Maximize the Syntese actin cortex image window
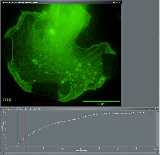Image resolution: width=160 pixels, height=155 pixels. pos(117,2)
